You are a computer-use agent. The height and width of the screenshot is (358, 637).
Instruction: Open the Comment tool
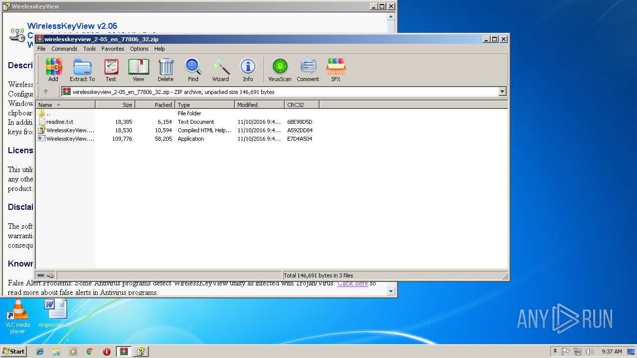(308, 70)
